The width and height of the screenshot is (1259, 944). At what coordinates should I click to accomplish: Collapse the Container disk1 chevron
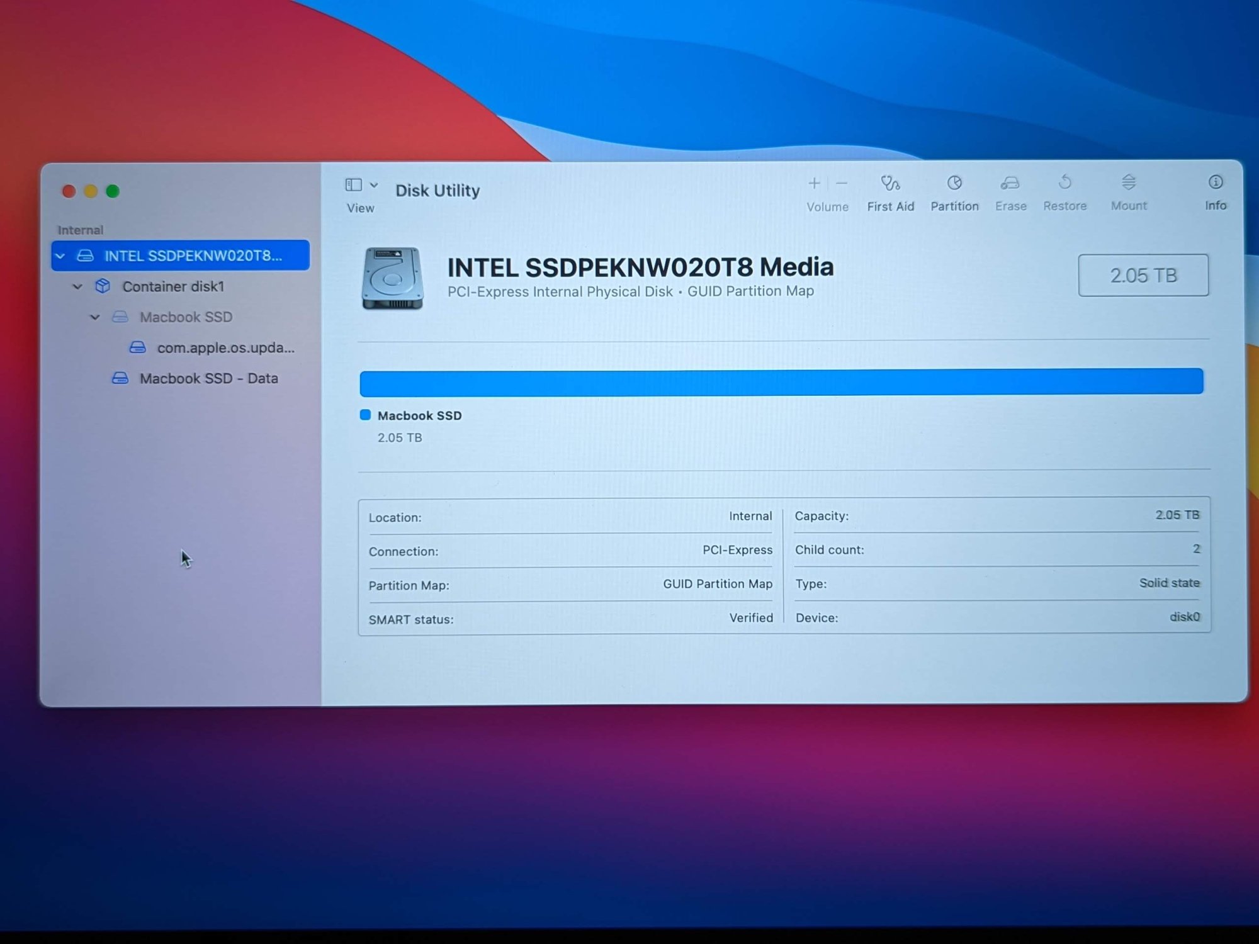[77, 287]
